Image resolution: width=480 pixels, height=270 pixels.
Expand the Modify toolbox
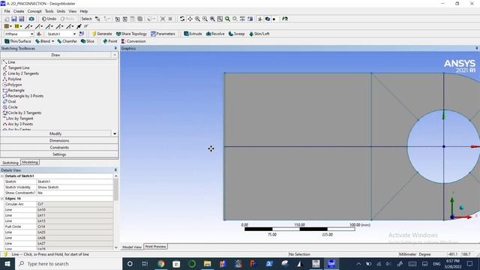point(55,133)
